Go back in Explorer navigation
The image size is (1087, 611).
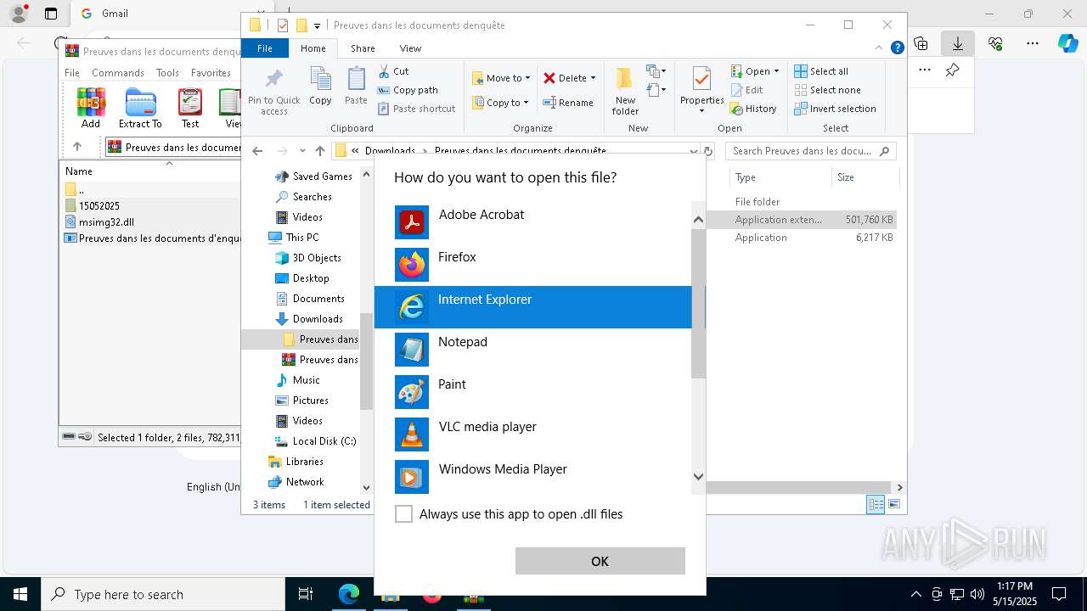(x=257, y=151)
